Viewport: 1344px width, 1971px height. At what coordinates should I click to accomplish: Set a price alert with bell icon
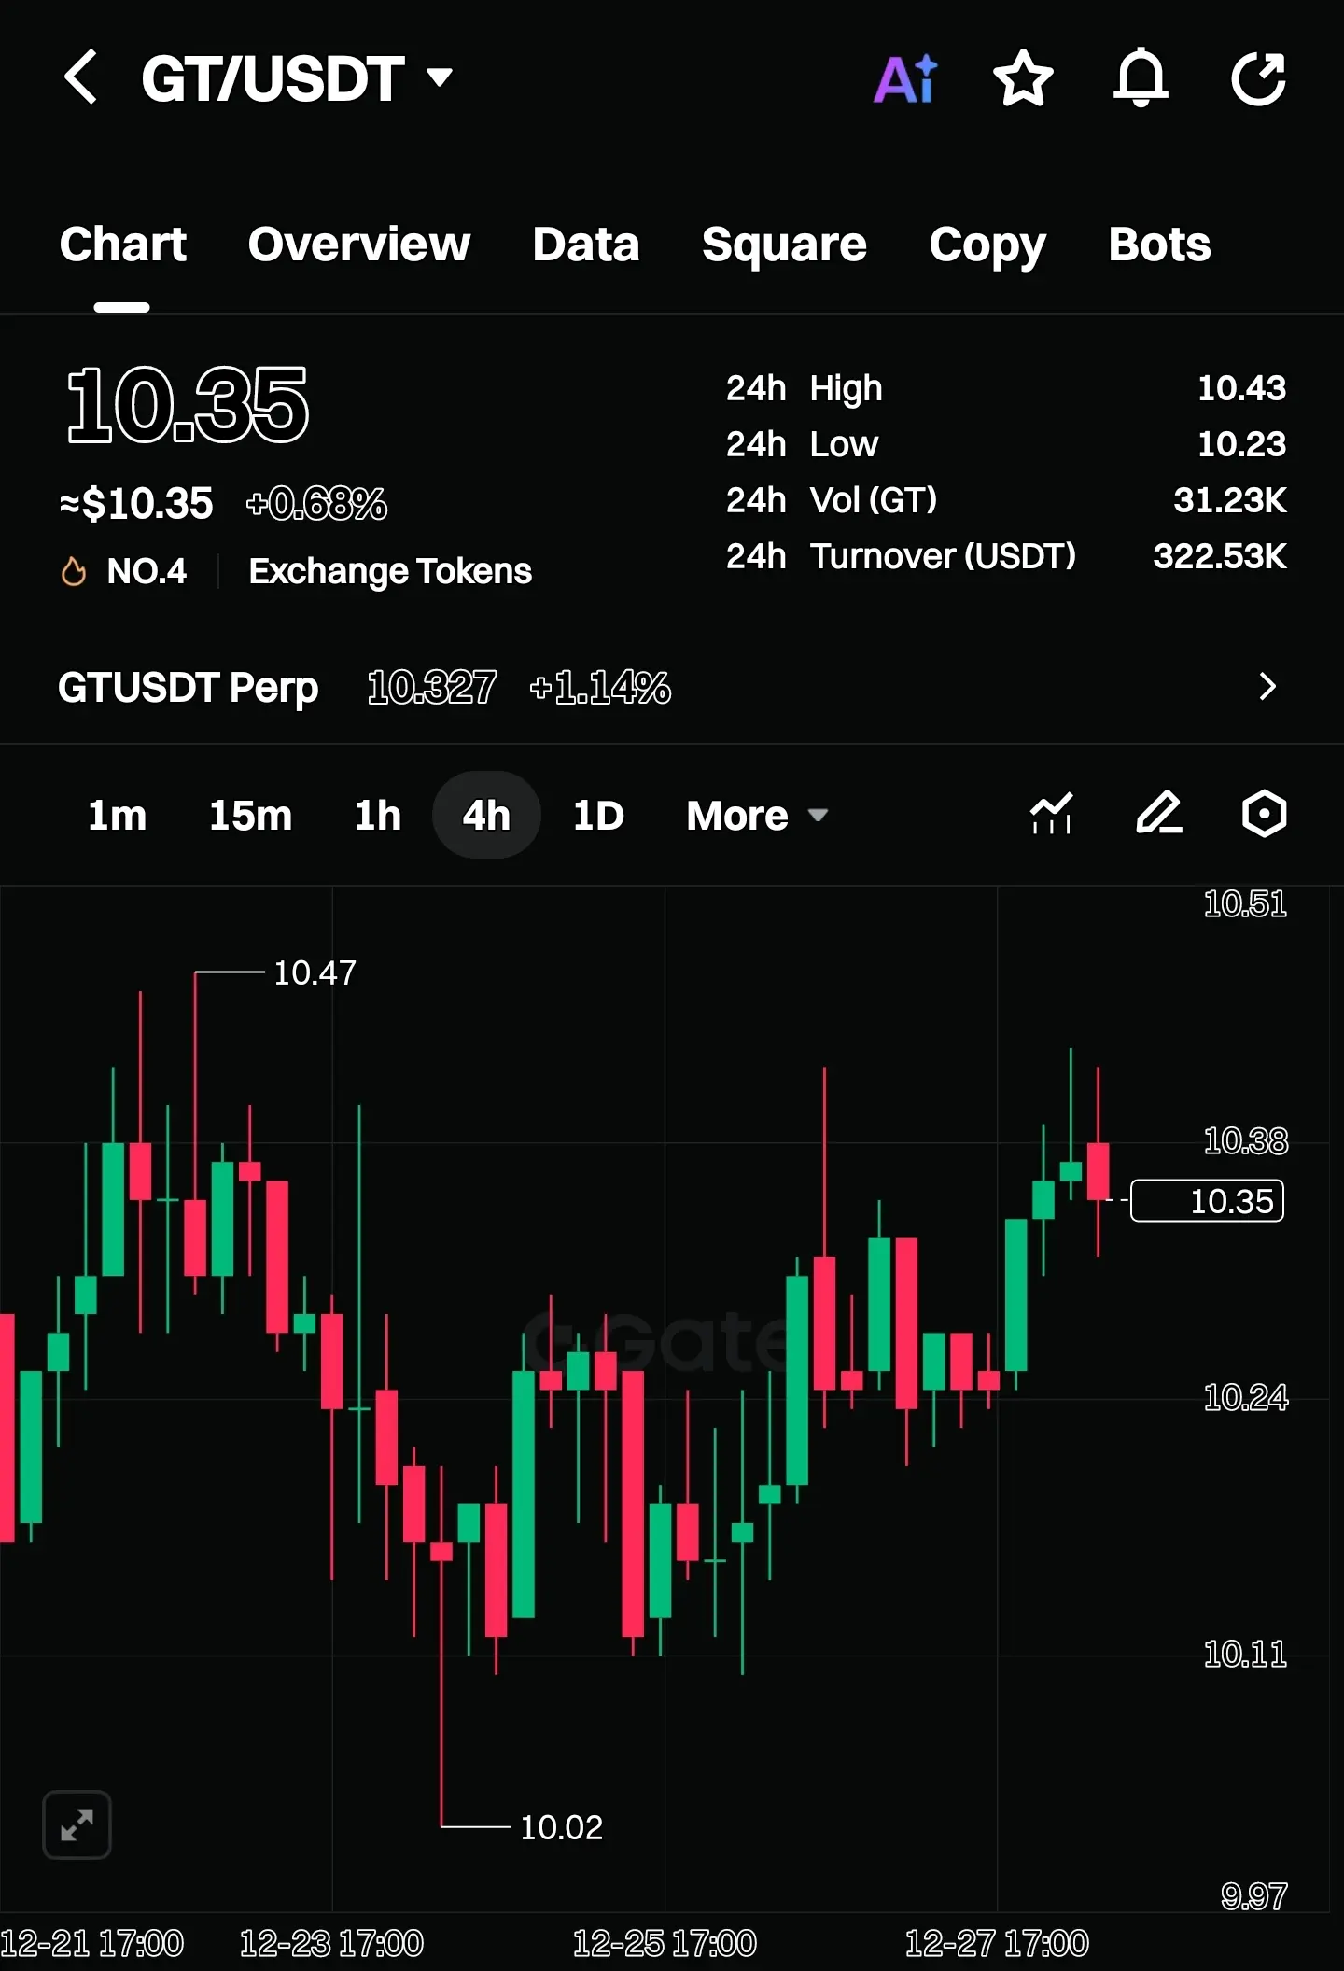tap(1141, 77)
